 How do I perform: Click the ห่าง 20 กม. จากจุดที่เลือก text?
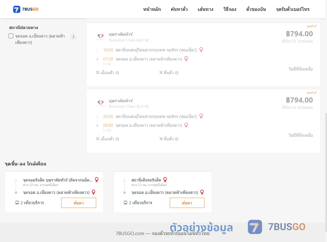coord(41,185)
